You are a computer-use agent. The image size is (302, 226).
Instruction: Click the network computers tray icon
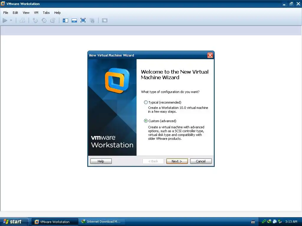point(275,222)
